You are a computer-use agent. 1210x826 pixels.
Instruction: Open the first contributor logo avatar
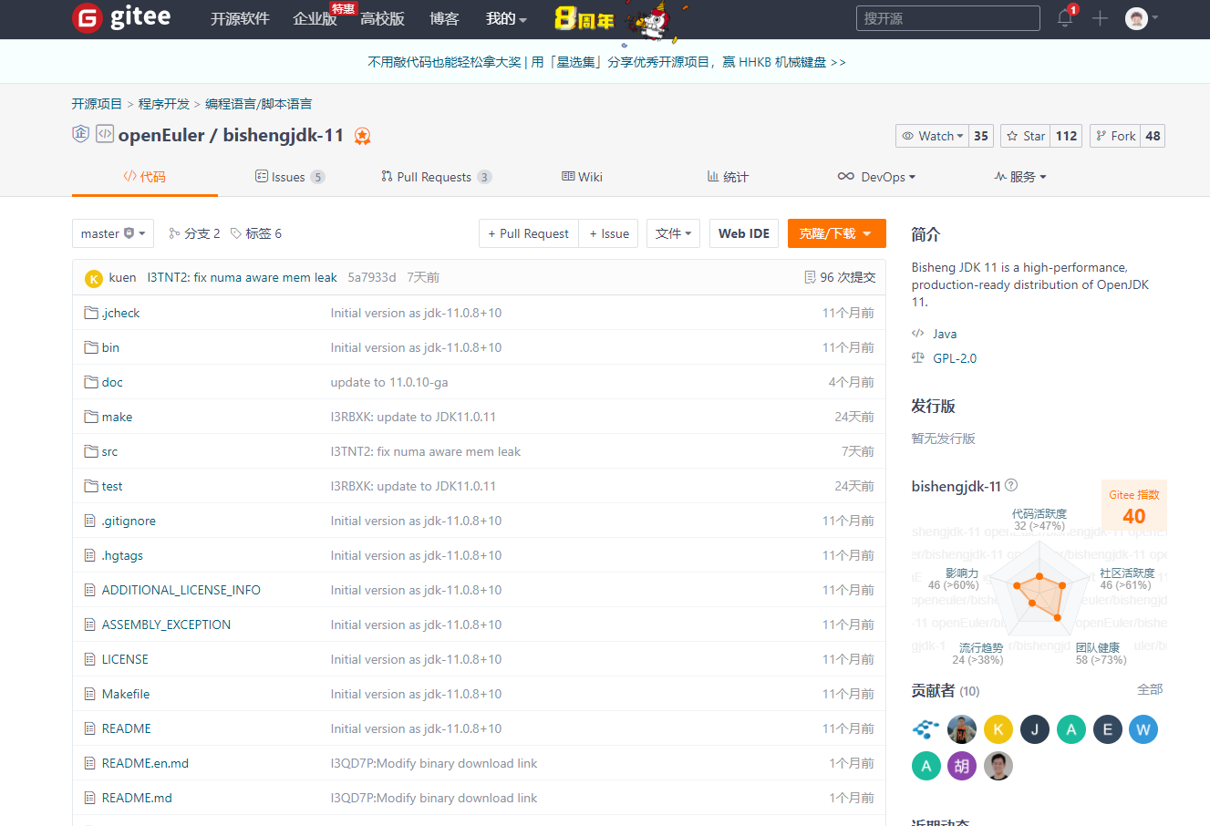[x=926, y=729]
